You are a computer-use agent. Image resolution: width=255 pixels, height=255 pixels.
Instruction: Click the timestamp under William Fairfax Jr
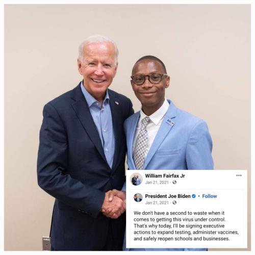[157, 183]
